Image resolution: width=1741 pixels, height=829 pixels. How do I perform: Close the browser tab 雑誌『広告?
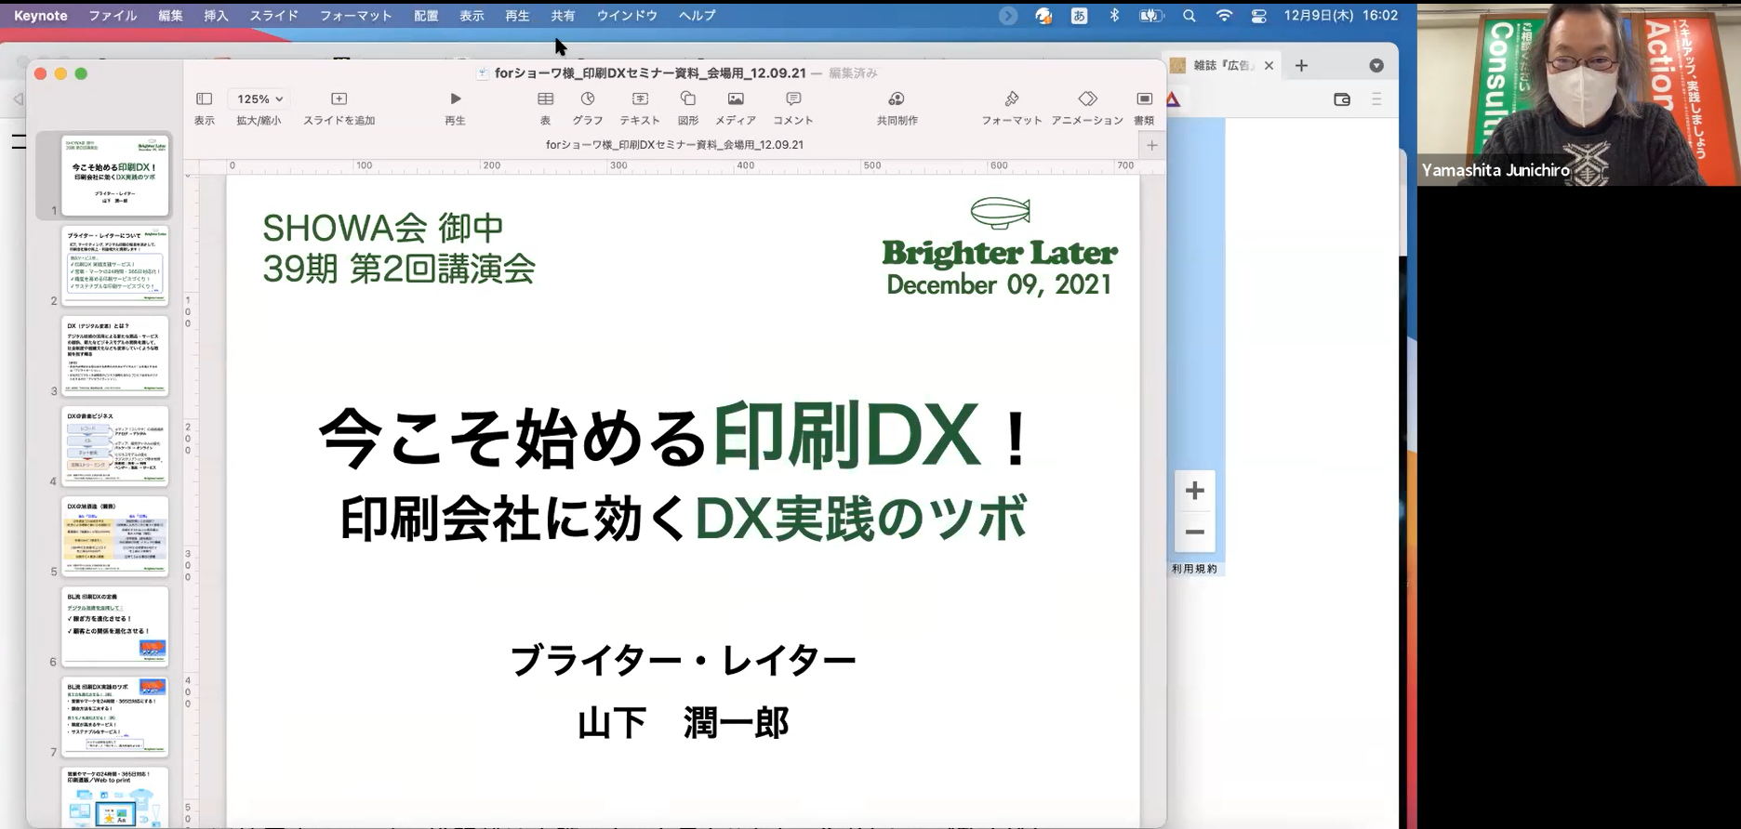click(x=1269, y=66)
